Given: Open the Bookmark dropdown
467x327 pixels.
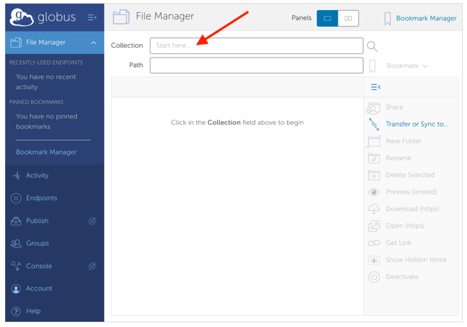Looking at the screenshot, I should 407,66.
